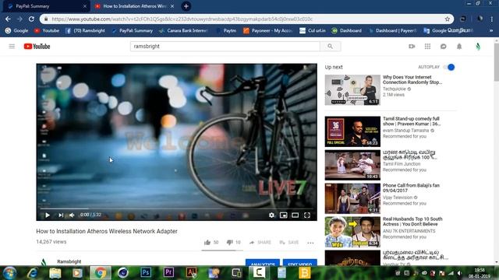
Task: Play the video
Action: pyautogui.click(x=48, y=215)
